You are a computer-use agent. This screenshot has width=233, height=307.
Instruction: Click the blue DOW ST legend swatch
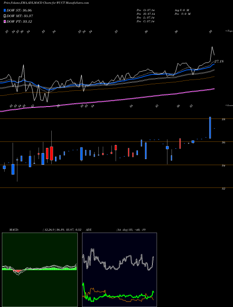pyautogui.click(x=5, y=10)
